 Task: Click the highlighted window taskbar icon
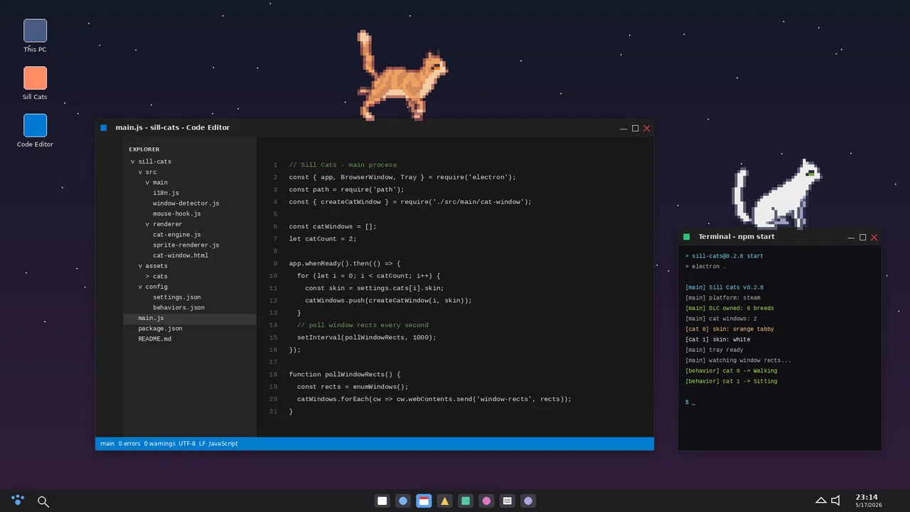(424, 501)
